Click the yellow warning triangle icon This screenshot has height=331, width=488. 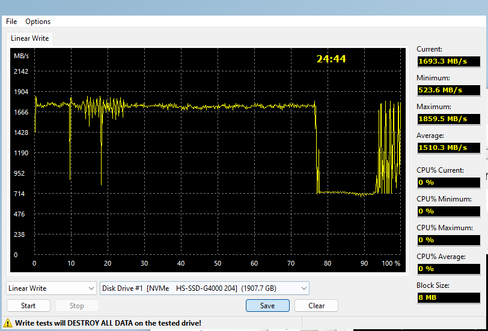7,323
